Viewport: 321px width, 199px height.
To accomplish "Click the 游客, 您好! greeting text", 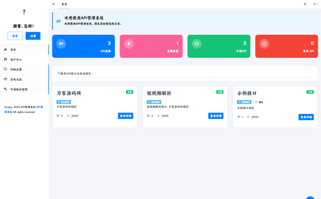I will pos(24,26).
